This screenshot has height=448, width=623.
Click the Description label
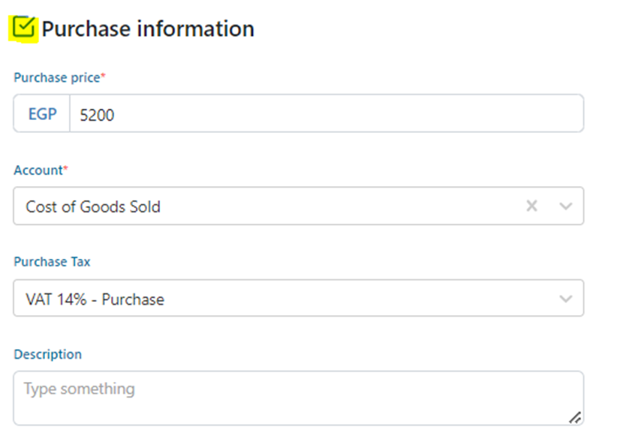pyautogui.click(x=47, y=354)
